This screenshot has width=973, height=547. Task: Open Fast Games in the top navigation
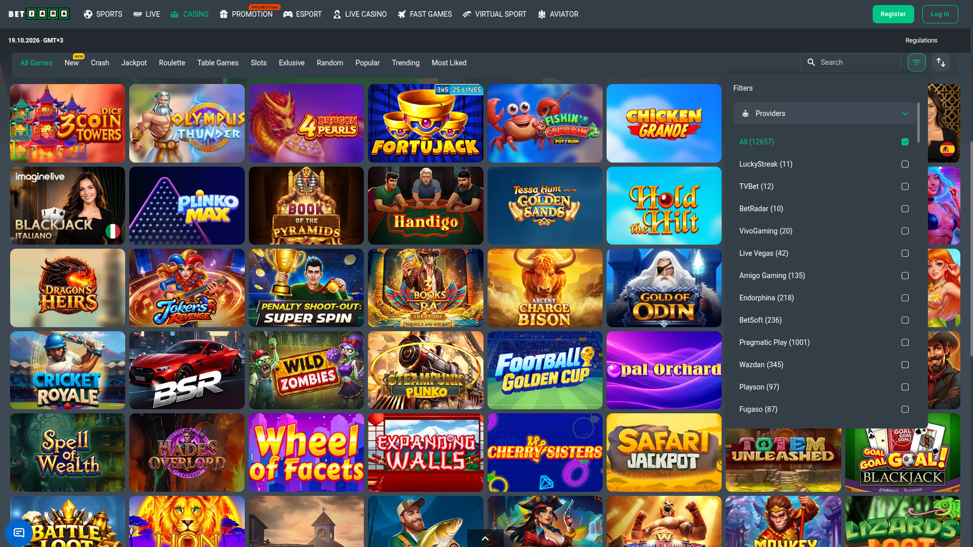click(x=425, y=14)
